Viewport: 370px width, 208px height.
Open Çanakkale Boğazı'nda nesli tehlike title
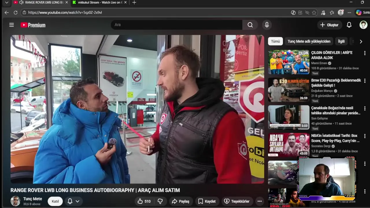(336, 111)
